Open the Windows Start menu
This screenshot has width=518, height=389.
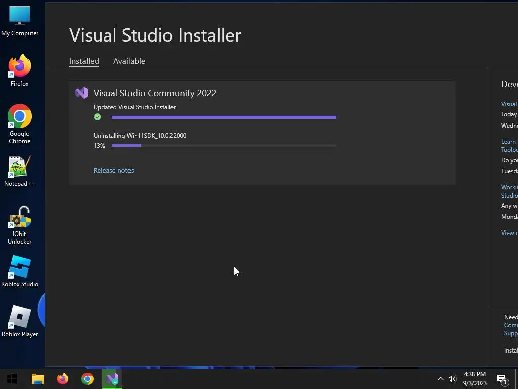[12, 379]
